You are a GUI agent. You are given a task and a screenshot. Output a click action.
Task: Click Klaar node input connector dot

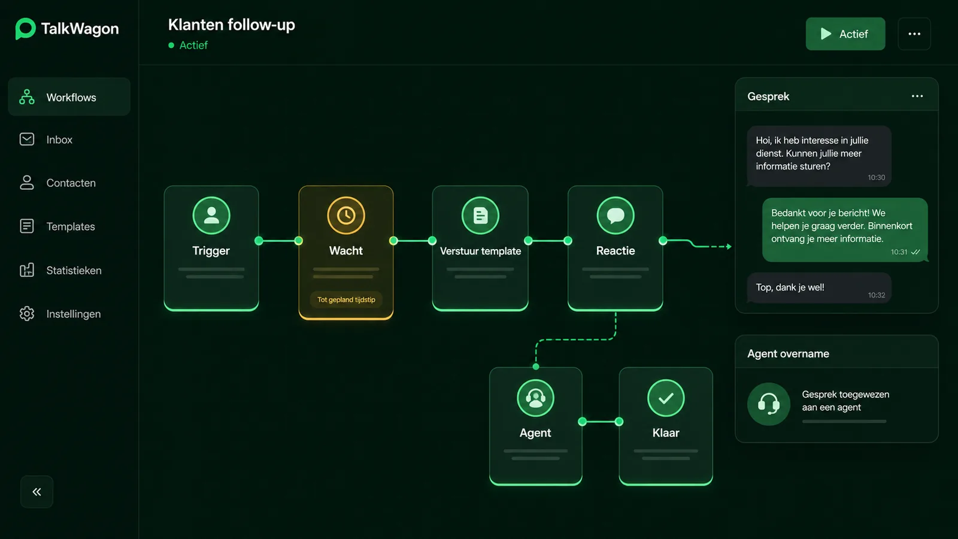coord(619,422)
